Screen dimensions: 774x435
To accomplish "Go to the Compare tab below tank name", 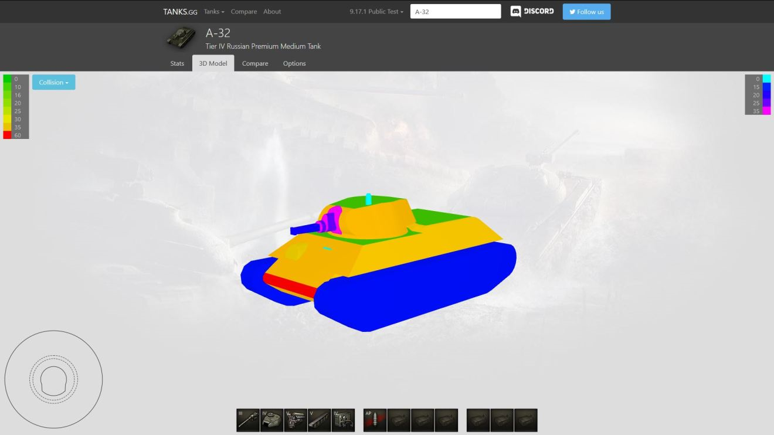I will 255,63.
